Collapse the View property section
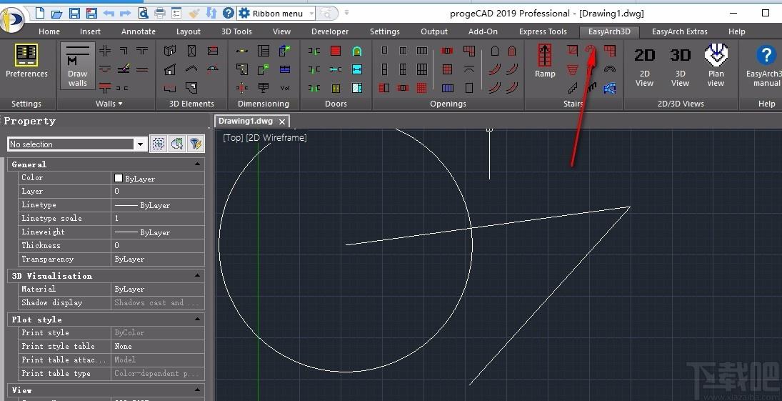The width and height of the screenshot is (782, 401). click(198, 390)
